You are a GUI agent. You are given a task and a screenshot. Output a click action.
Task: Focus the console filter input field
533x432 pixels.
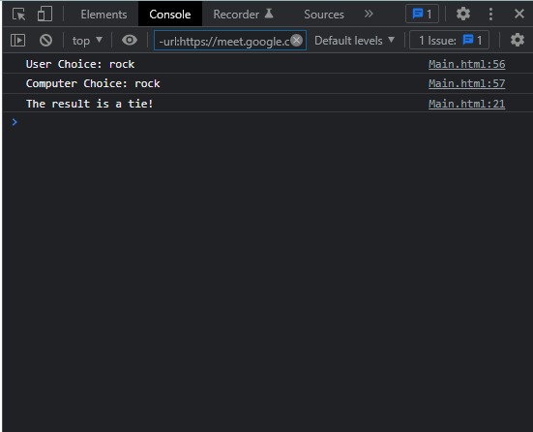tap(230, 41)
